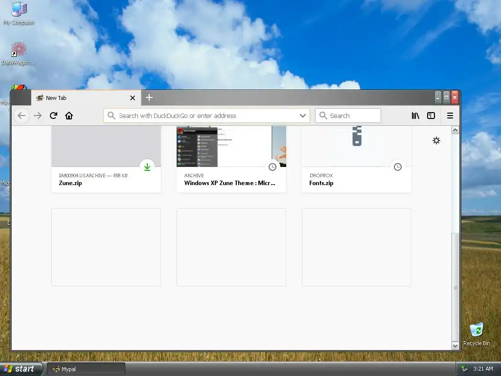Image resolution: width=501 pixels, height=376 pixels.
Task: Open new tab page settings gear
Action: (x=436, y=141)
